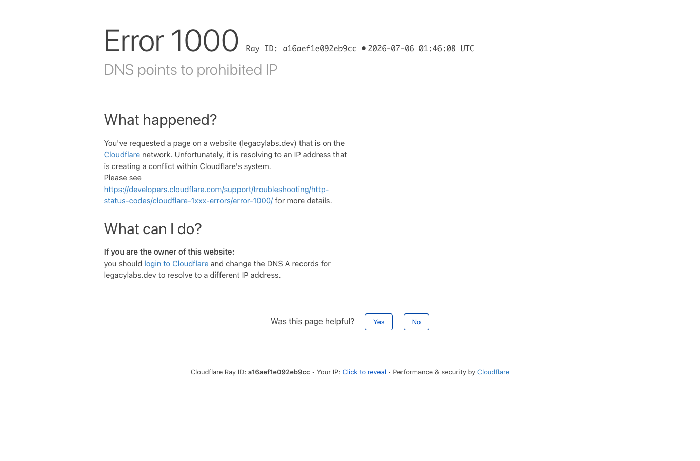Image resolution: width=700 pixels, height=461 pixels.
Task: Click the Error 1000 heading
Action: pos(171,41)
